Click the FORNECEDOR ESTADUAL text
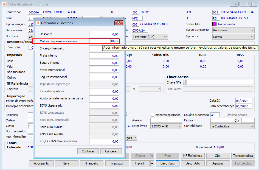This screenshot has height=170, width=259. (x=60, y=12)
